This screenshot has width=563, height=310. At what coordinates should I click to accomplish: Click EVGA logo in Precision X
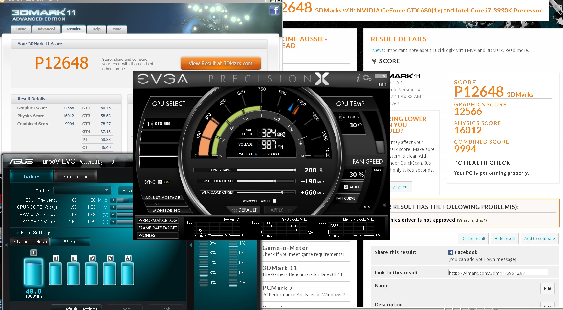[162, 79]
